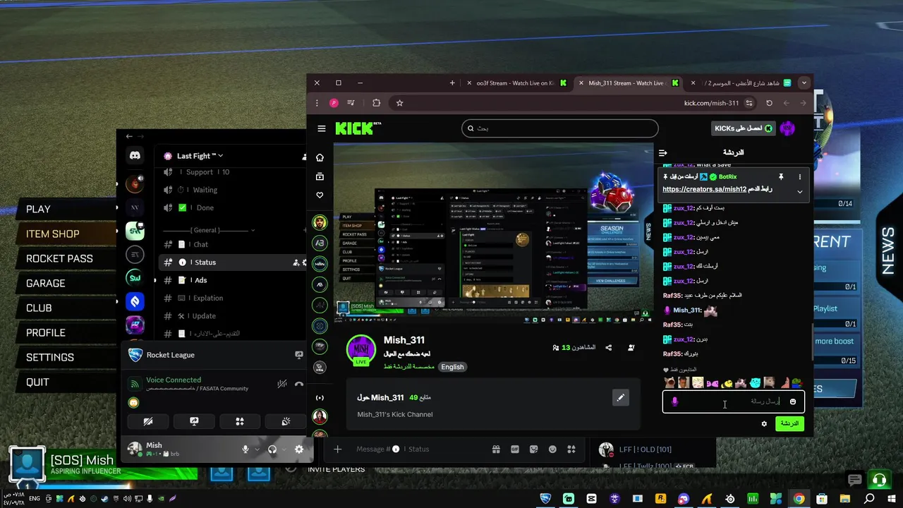Toggle followers-only indicator in Kick chat
This screenshot has width=903, height=508.
pos(680,370)
